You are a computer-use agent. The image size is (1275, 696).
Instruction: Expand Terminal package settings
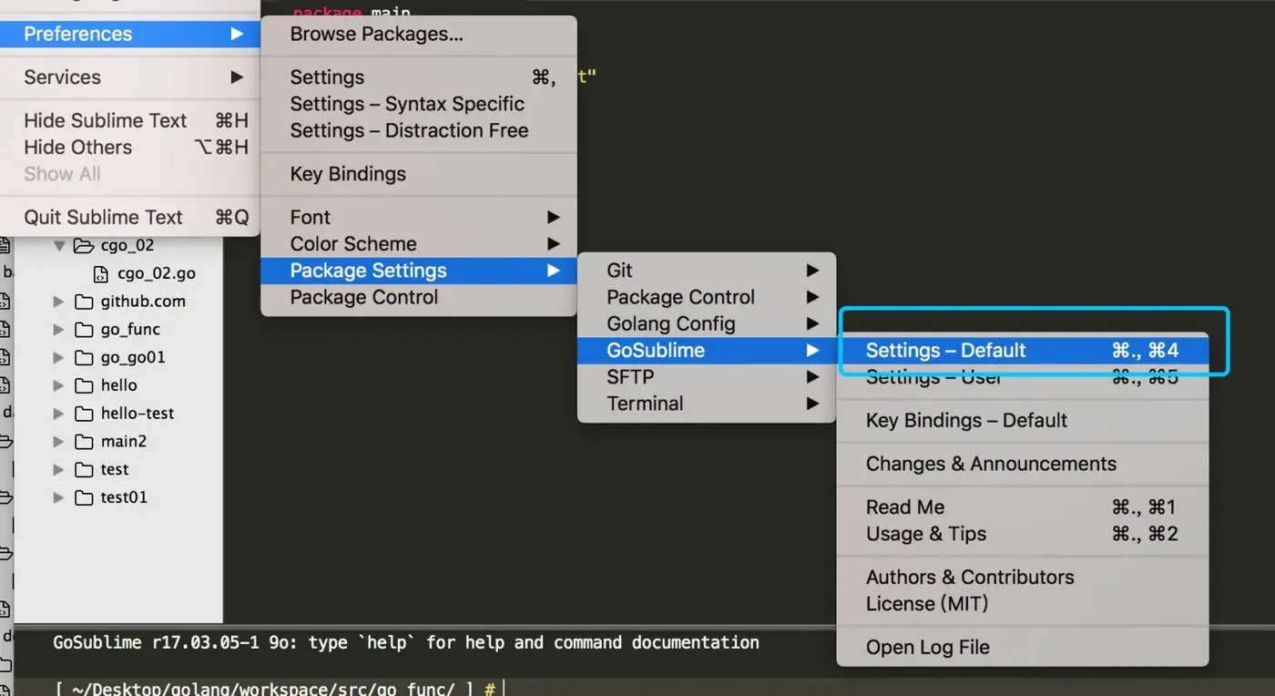coord(707,403)
